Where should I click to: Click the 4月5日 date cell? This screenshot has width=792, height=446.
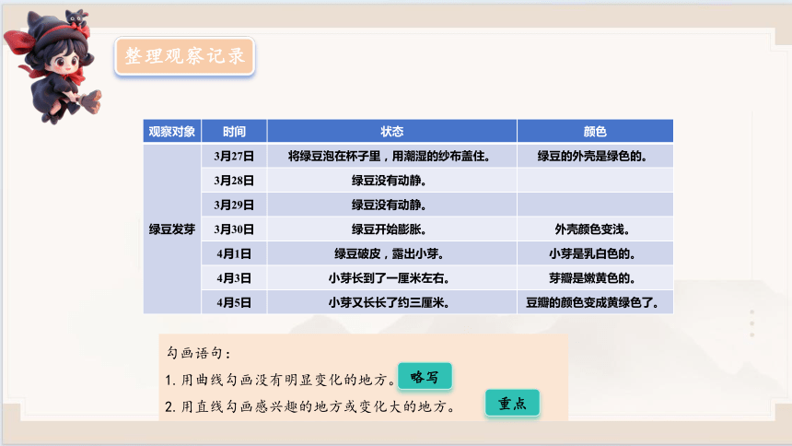234,302
